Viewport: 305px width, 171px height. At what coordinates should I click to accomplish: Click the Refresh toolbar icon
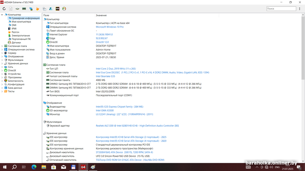click(4, 9)
